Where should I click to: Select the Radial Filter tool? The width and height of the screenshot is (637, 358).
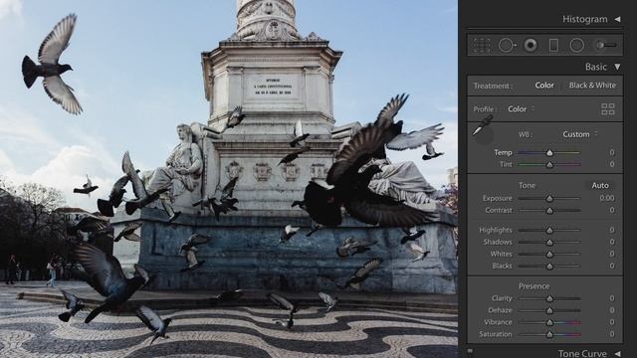click(576, 45)
